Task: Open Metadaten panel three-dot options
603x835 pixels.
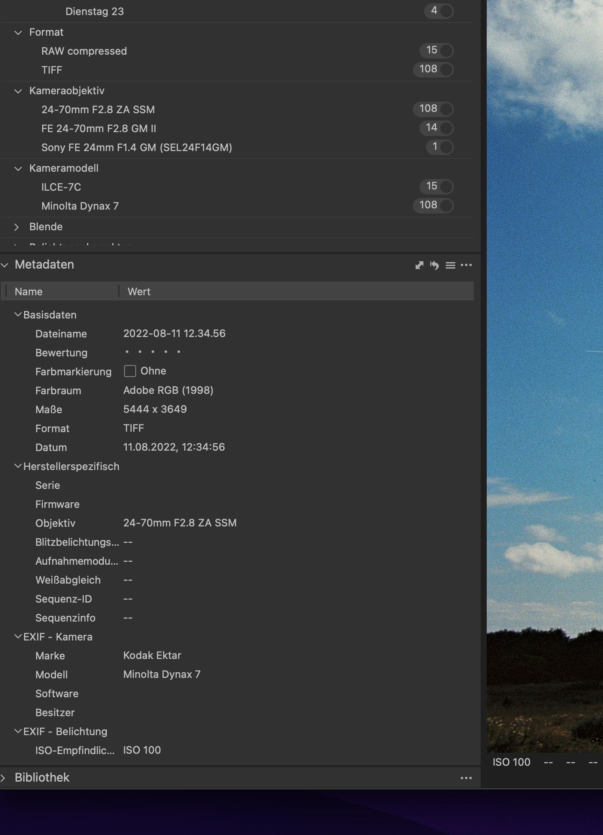Action: coord(466,265)
